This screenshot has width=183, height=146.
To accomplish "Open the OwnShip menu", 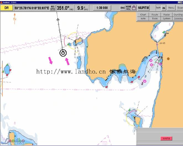I will pyautogui.click(x=178, y=15).
